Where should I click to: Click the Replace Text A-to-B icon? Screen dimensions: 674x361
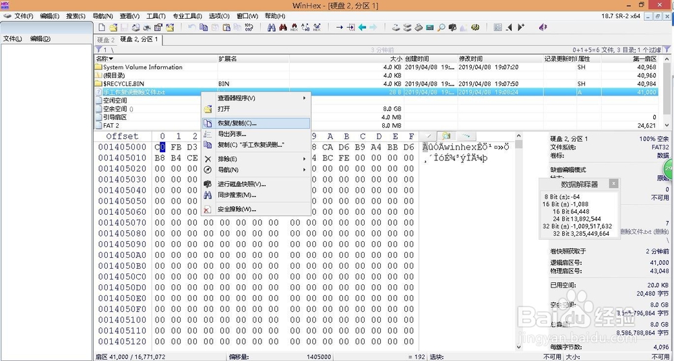[305, 28]
